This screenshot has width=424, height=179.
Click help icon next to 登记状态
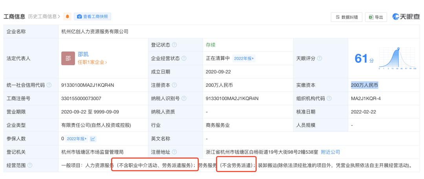(174, 45)
